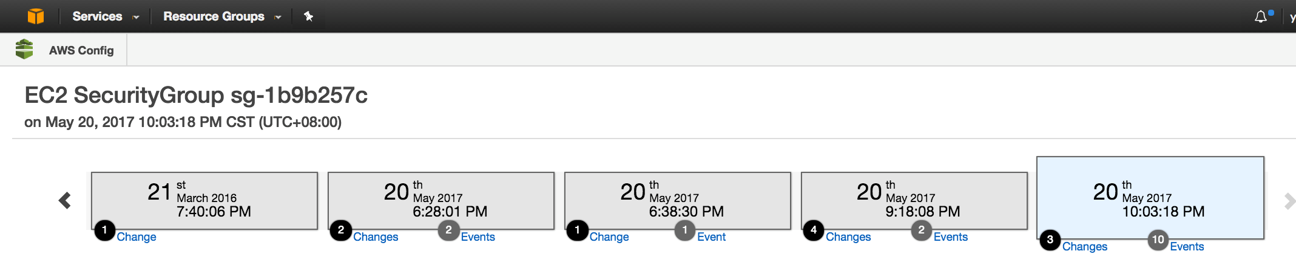Click the pin shortcut icon in the navbar
The width and height of the screenshot is (1296, 271).
tap(308, 16)
